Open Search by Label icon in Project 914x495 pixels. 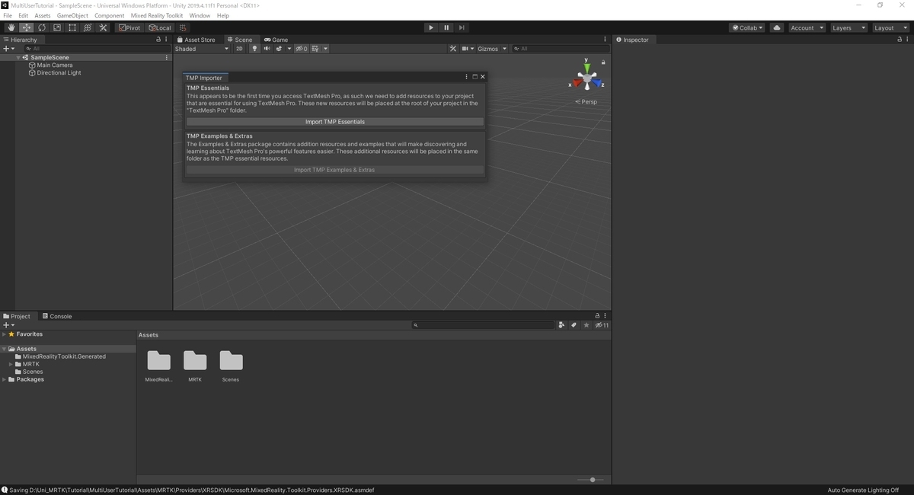[x=574, y=325]
